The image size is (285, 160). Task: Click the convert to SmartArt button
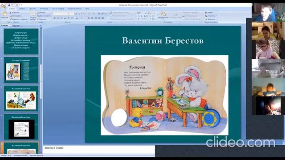122,19
